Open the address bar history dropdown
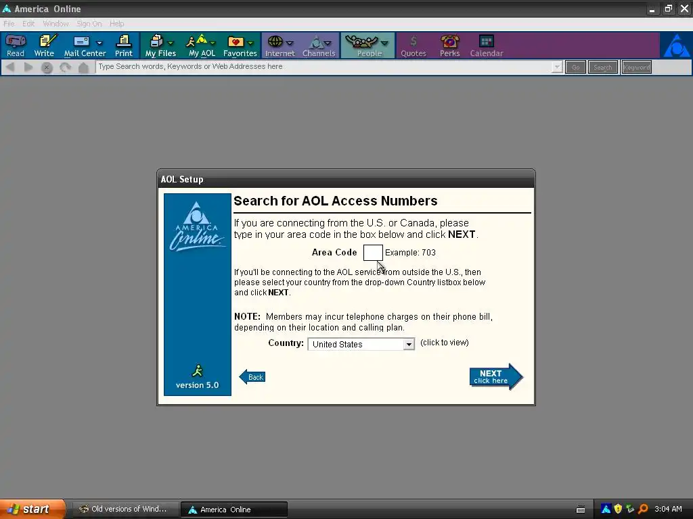Screen dimensions: 693x519 click(x=557, y=67)
